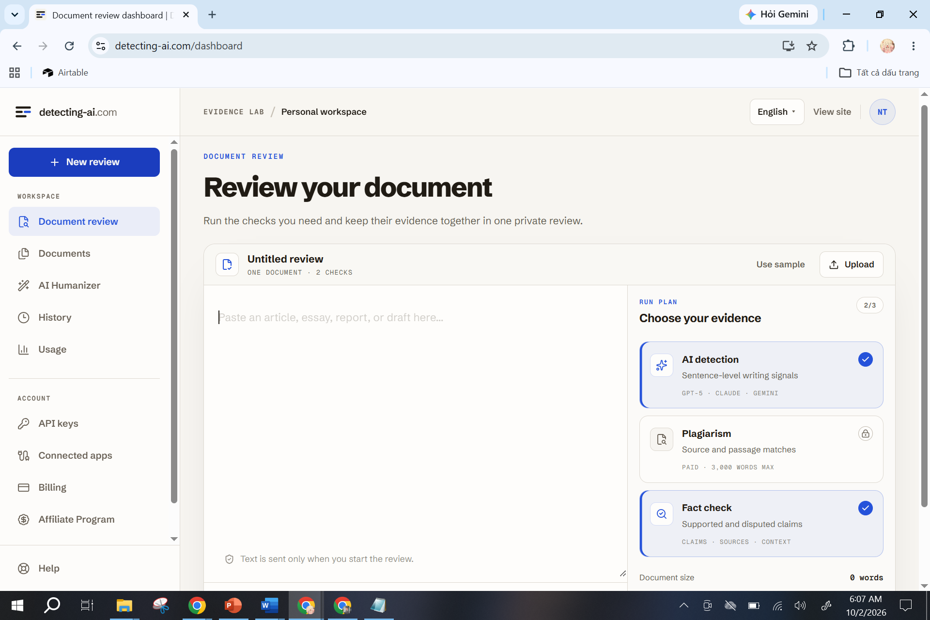Uncheck the Fact check option

[x=865, y=508]
